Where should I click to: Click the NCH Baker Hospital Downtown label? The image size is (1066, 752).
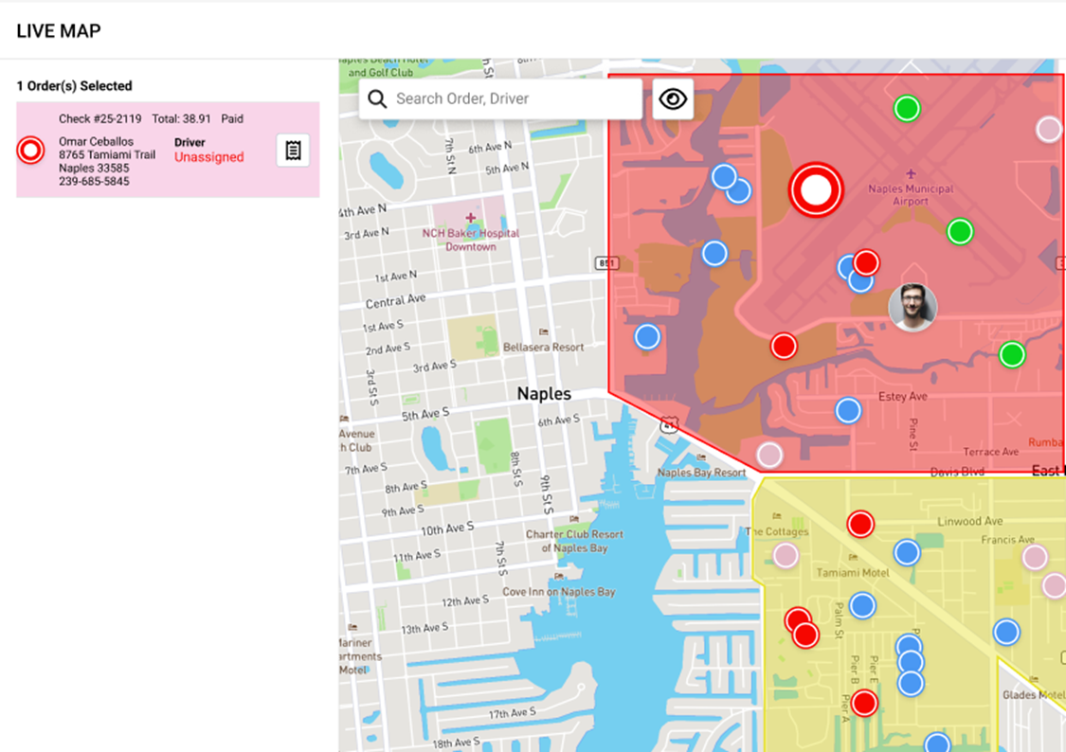(471, 240)
